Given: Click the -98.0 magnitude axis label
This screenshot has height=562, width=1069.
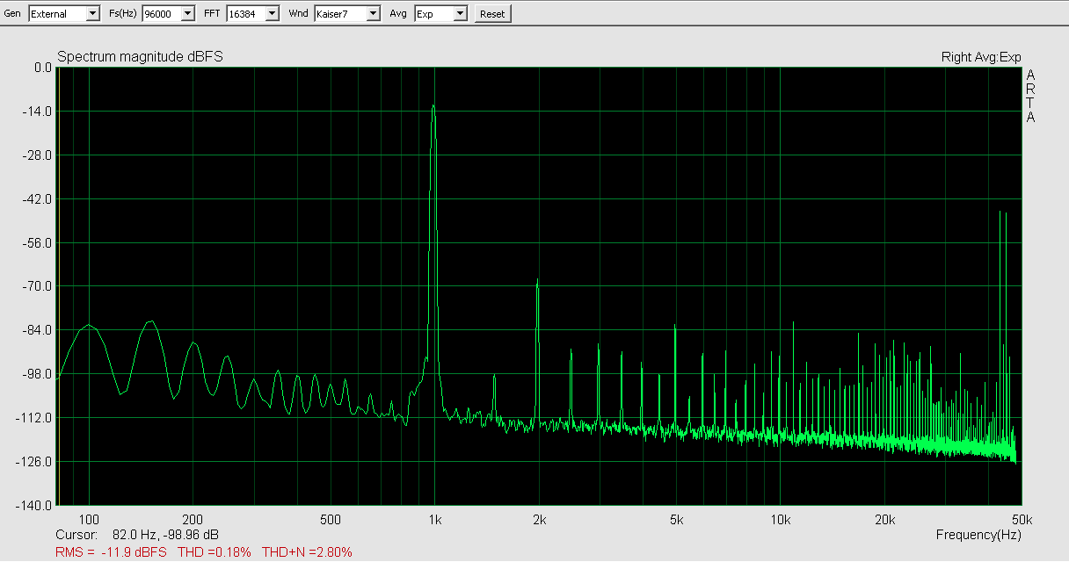Looking at the screenshot, I should [x=37, y=374].
